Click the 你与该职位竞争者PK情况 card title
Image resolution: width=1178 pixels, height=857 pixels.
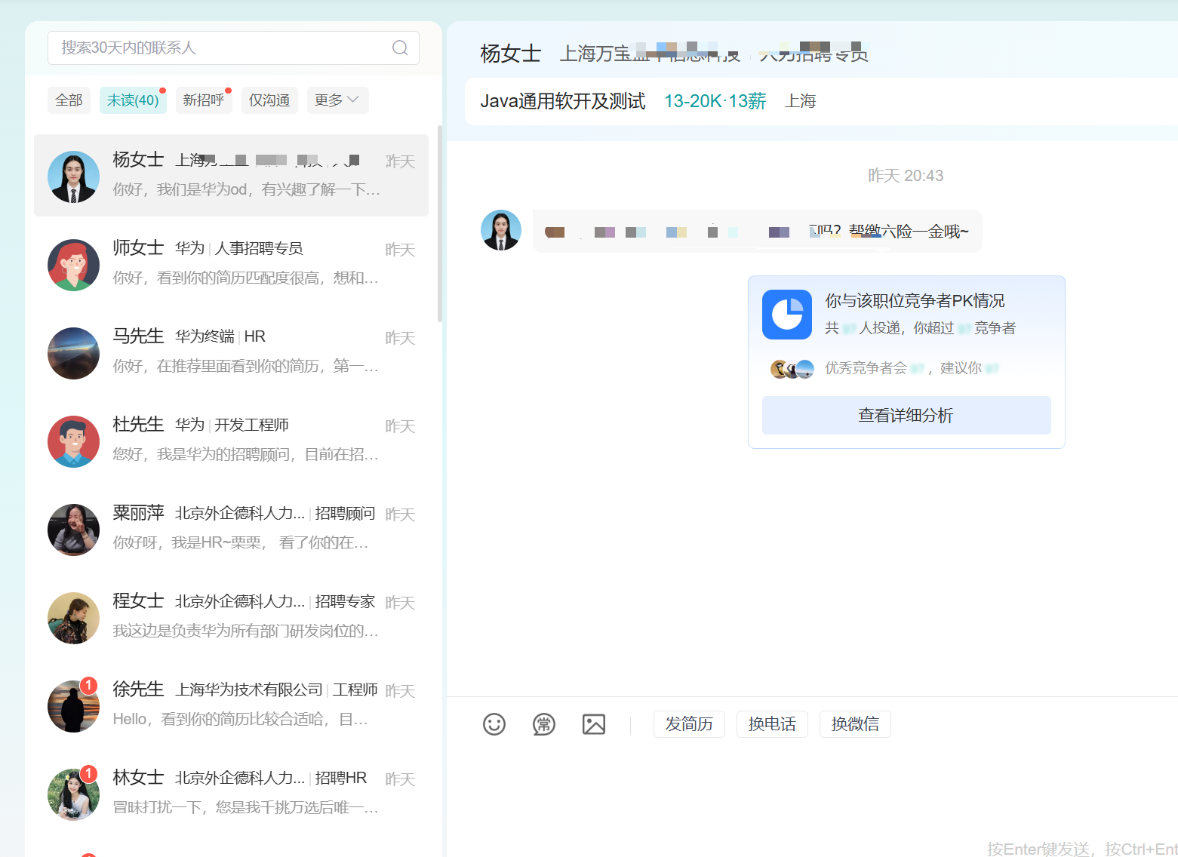[x=915, y=301]
